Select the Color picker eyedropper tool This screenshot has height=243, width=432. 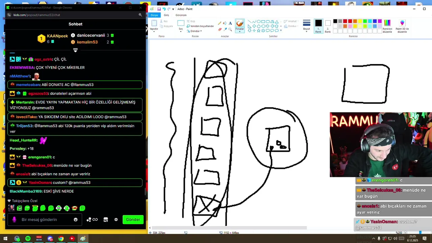tap(225, 29)
